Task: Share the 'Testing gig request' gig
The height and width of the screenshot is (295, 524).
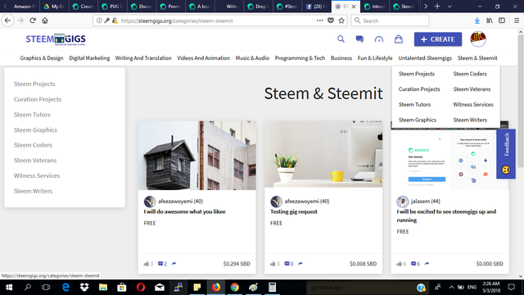Action: 300,264
